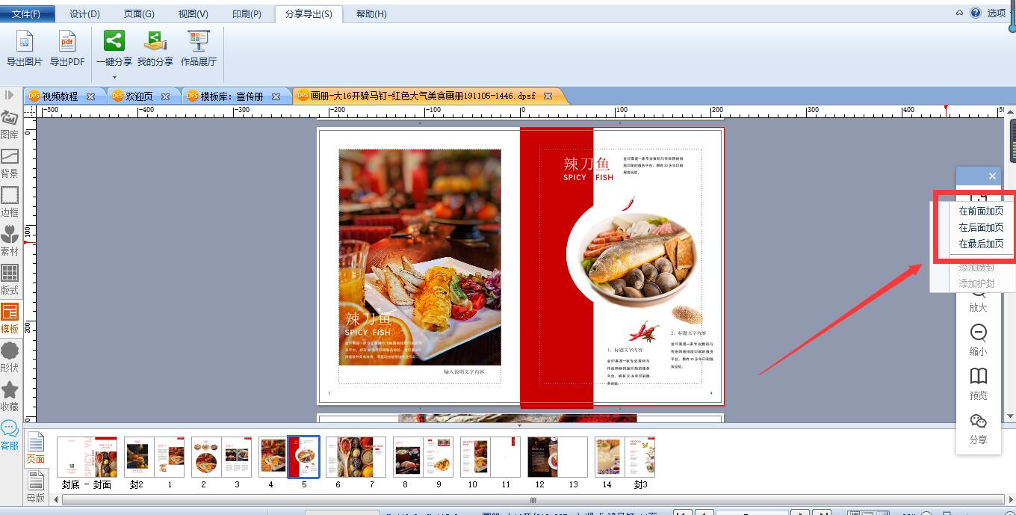This screenshot has width=1016, height=515.
Task: Click the thumbnail strip left scroll arrow
Action: click(x=57, y=499)
